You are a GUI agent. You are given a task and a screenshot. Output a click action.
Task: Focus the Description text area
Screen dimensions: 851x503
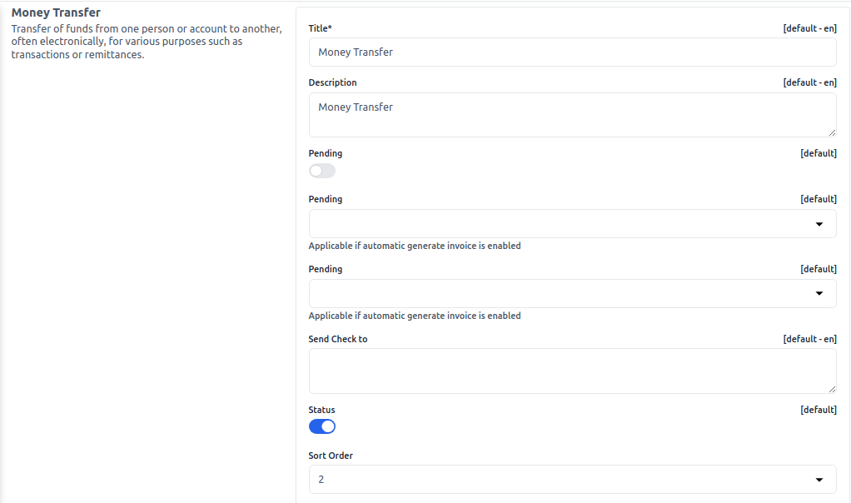tap(572, 115)
